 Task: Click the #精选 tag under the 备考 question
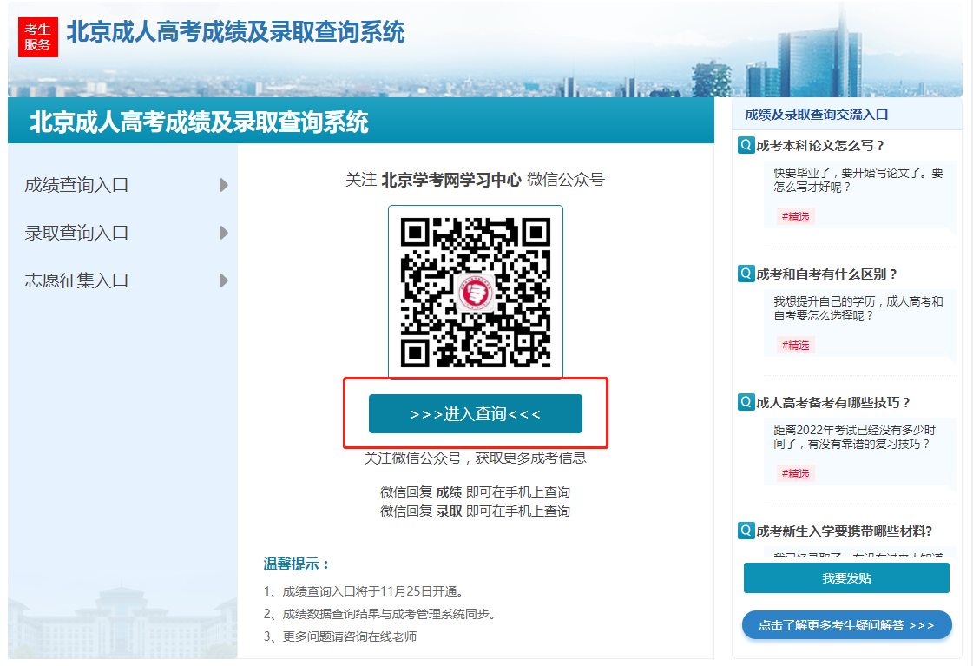pos(796,473)
